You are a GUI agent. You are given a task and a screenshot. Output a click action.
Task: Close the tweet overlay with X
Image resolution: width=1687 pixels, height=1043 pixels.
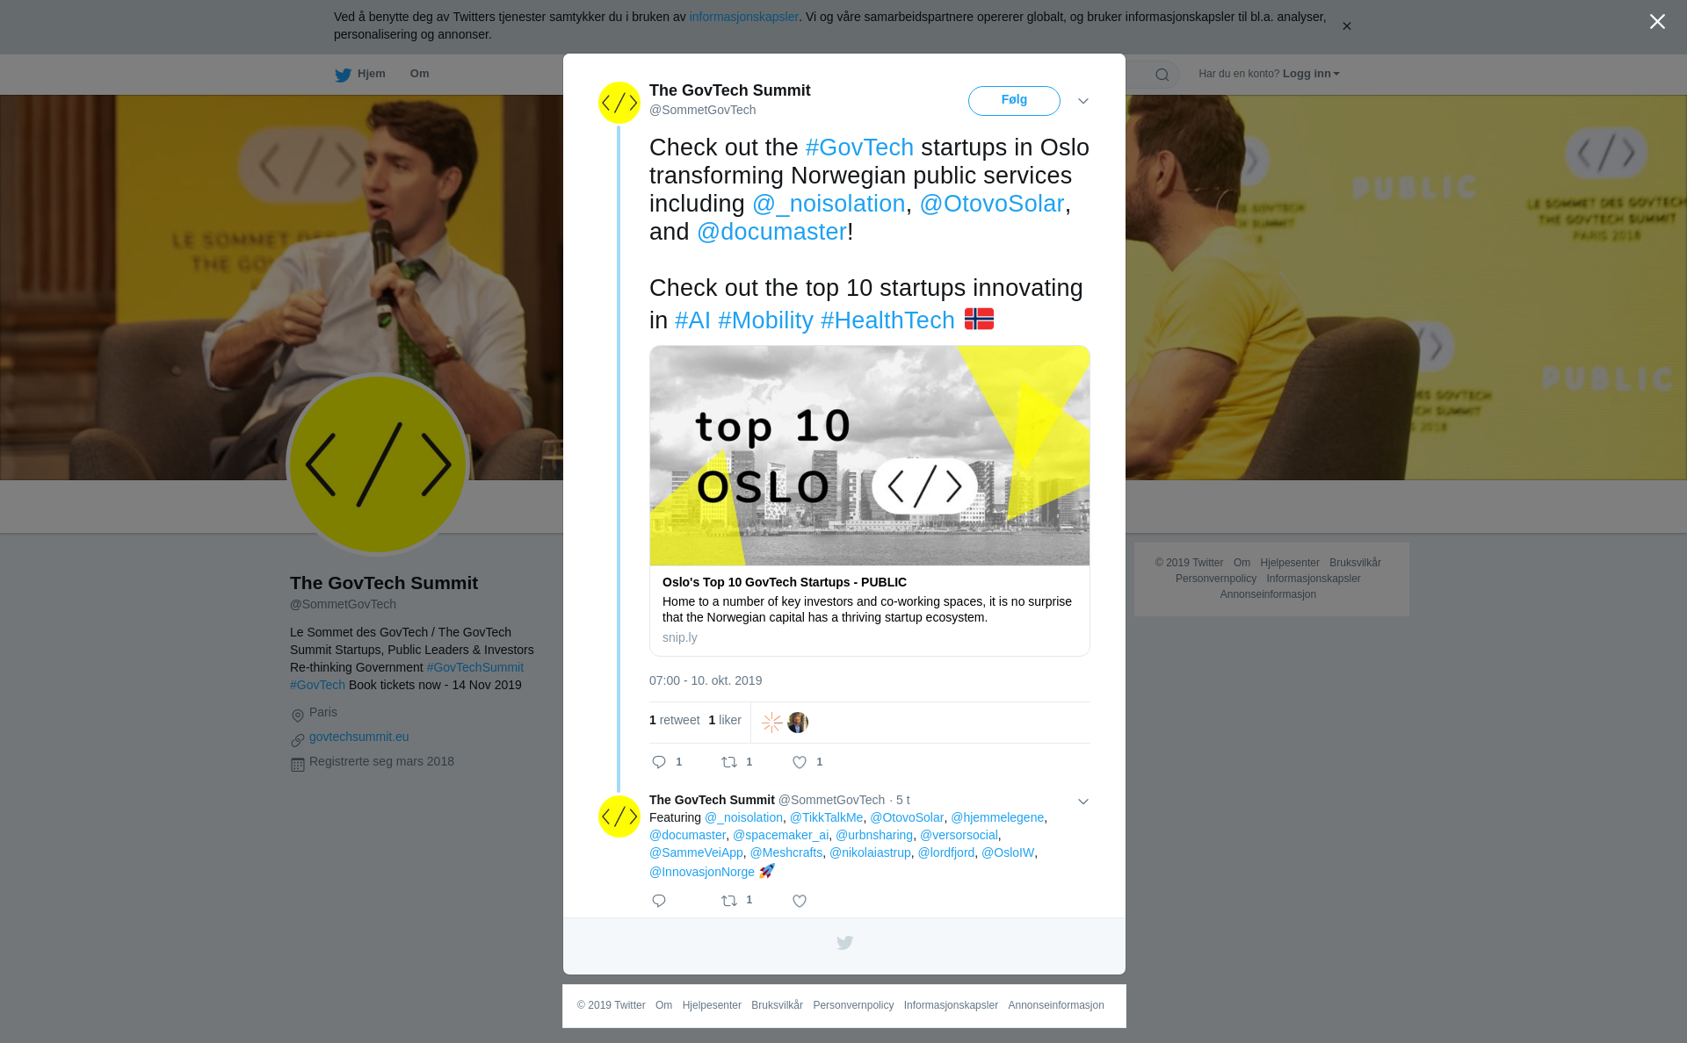[x=1657, y=21]
